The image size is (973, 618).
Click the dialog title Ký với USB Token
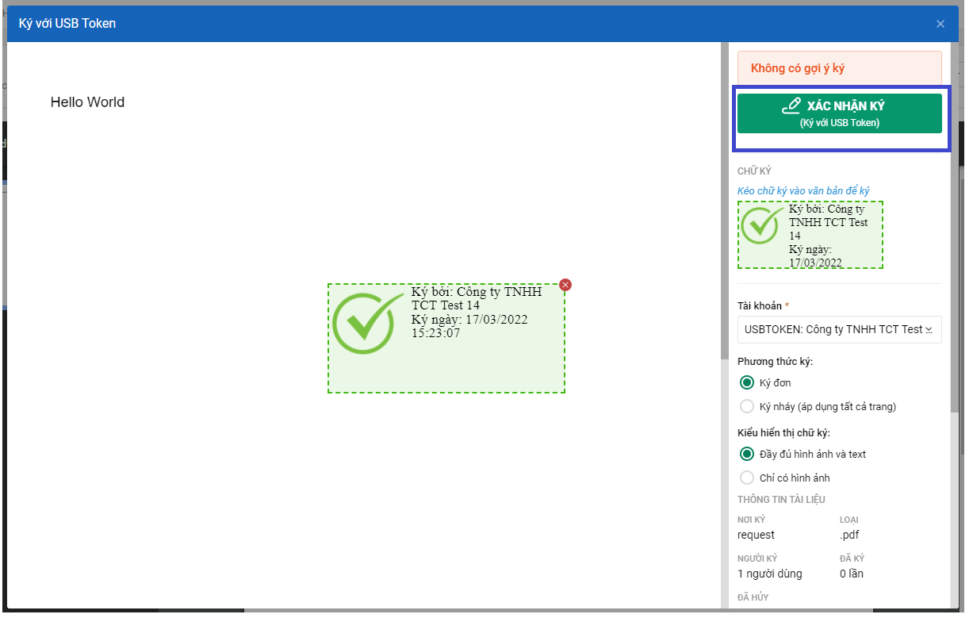click(67, 24)
